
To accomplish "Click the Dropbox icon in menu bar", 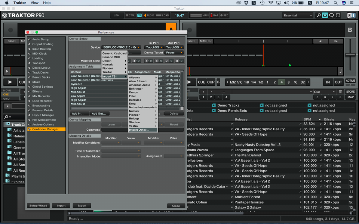I will [x=246, y=3].
